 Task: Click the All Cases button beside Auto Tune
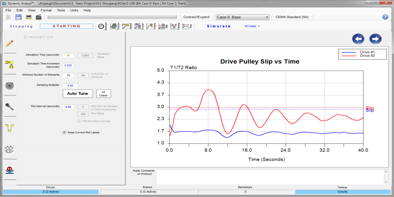(x=104, y=93)
